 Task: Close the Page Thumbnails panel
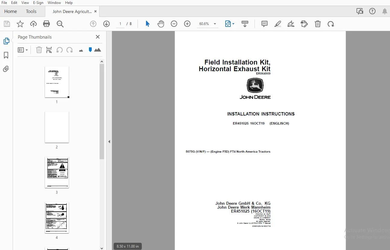[98, 37]
